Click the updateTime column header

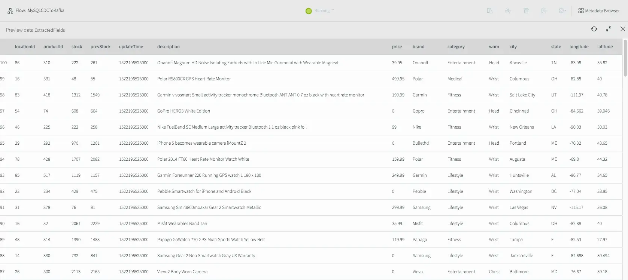click(131, 47)
